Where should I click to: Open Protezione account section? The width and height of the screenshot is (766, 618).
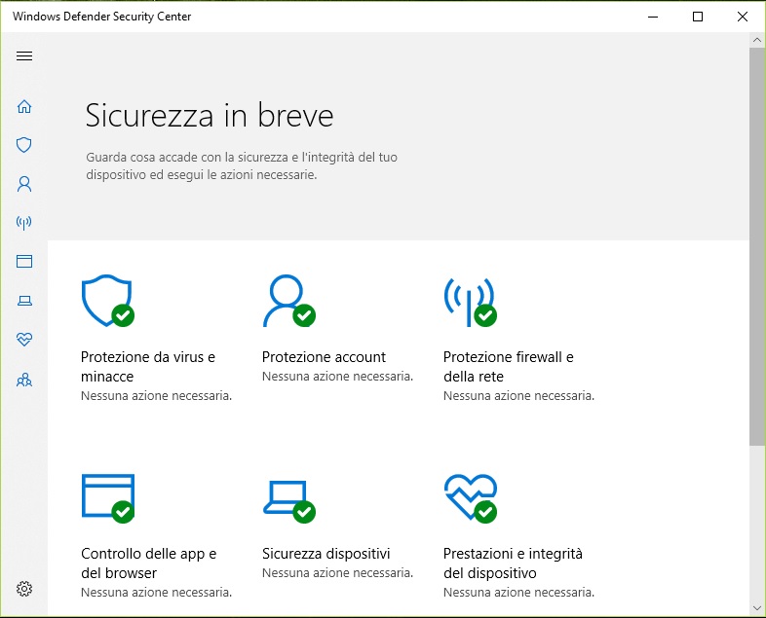324,357
